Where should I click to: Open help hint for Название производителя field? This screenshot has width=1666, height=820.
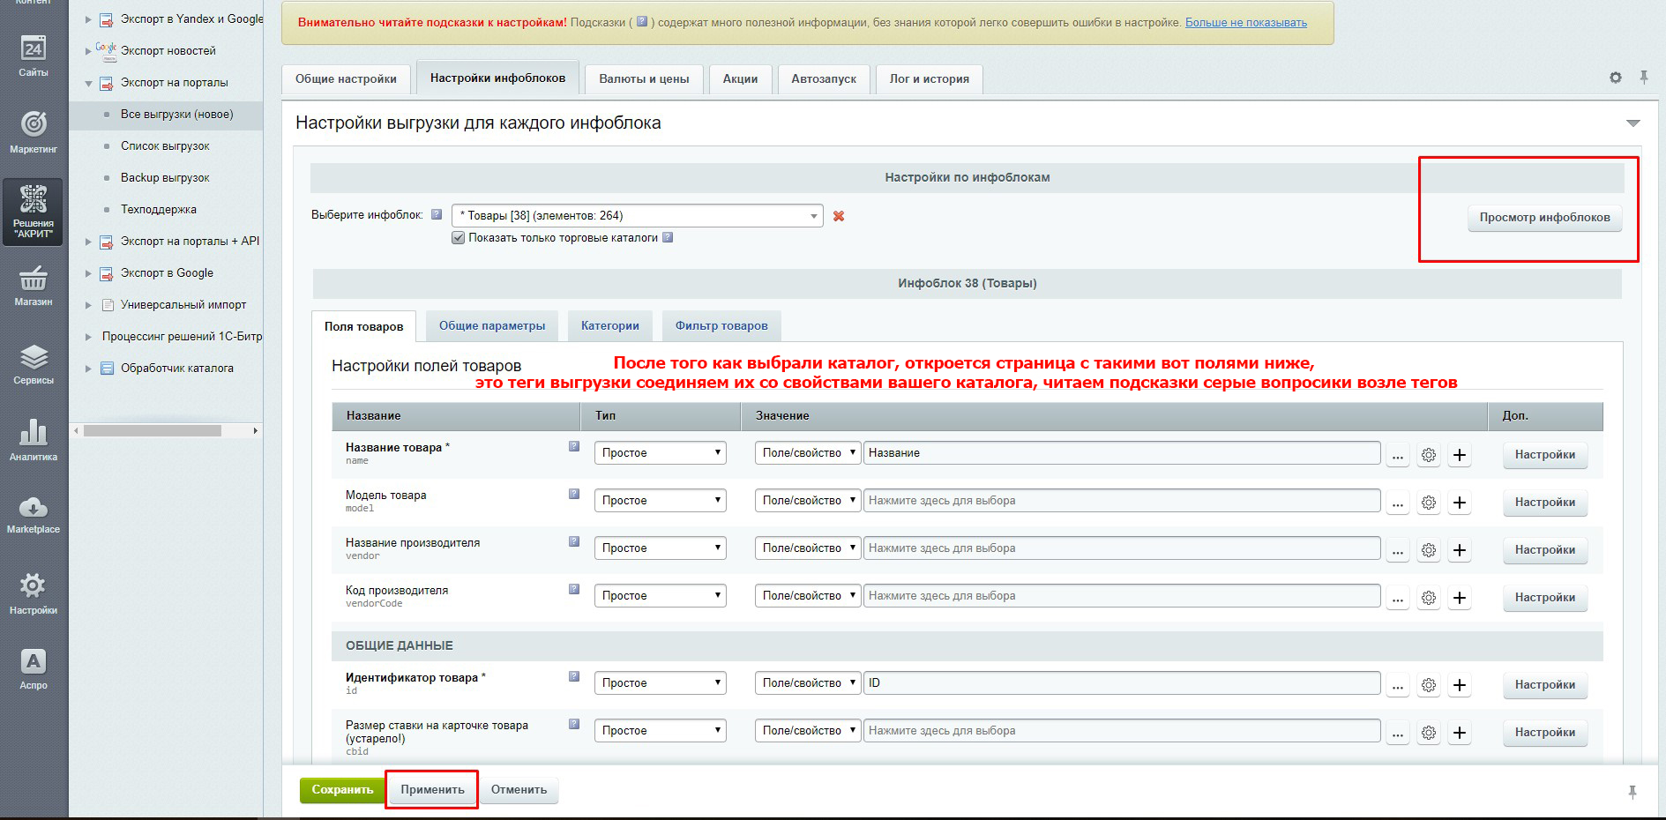[x=574, y=542]
